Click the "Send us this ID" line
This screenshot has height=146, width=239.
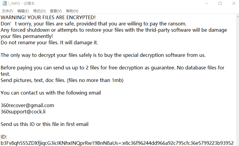pyautogui.click(x=45, y=124)
